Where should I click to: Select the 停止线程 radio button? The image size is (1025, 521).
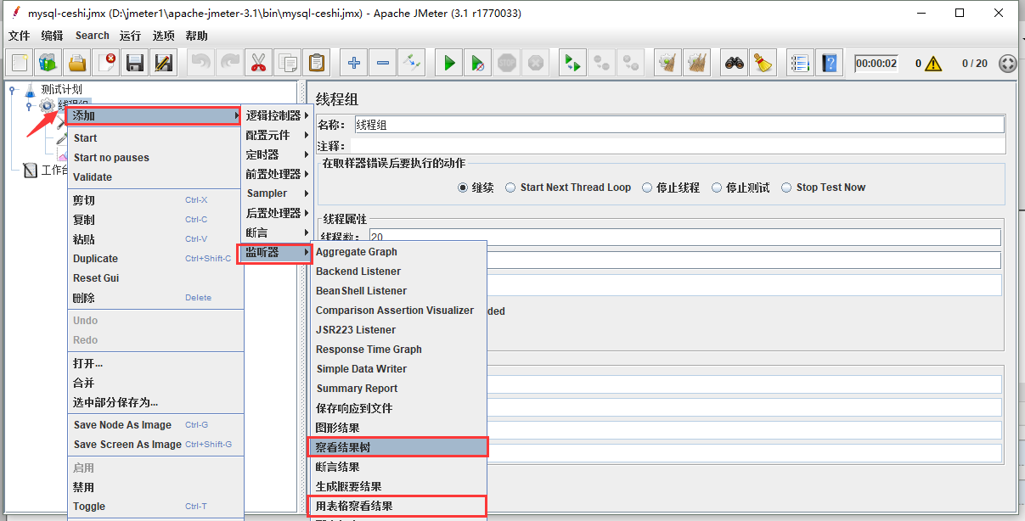(x=647, y=188)
